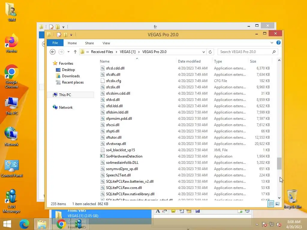Show hidden tray icons arrow

pyautogui.click(x=257, y=224)
